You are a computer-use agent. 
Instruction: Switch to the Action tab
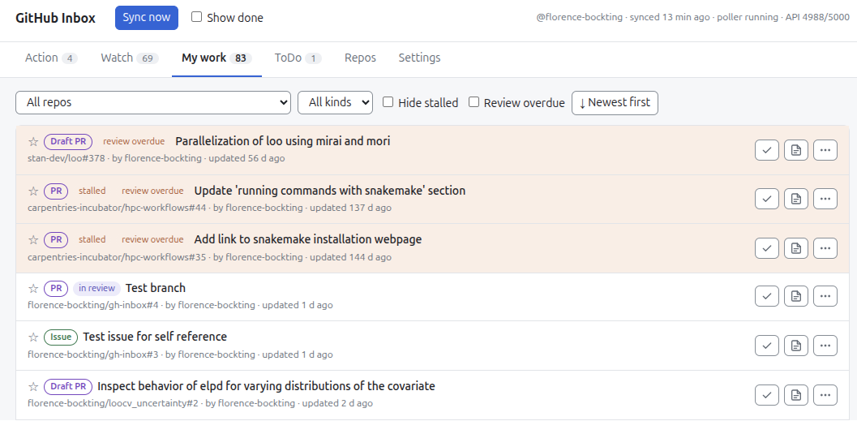pyautogui.click(x=51, y=58)
